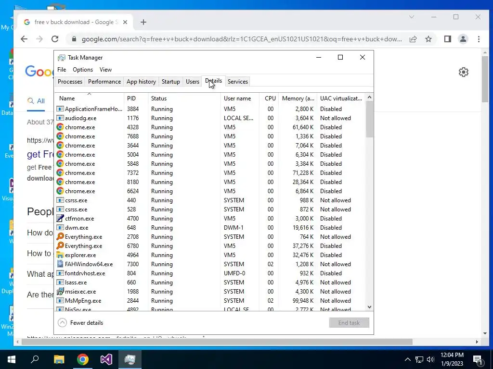Screen dimensions: 493x369
Task: Sort processes by PID column header
Action: [136, 98]
